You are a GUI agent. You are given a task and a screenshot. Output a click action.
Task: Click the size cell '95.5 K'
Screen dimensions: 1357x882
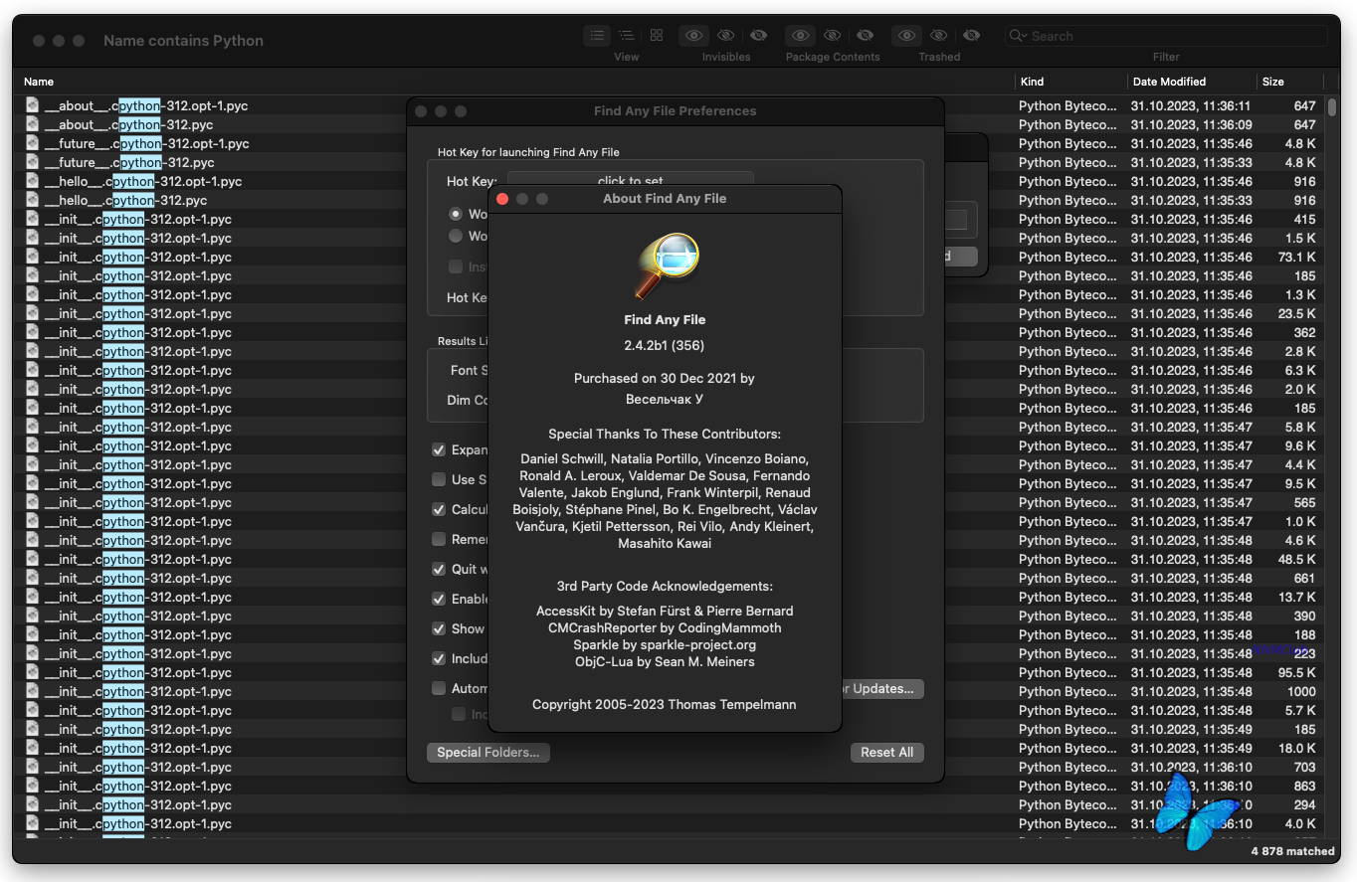(1297, 672)
